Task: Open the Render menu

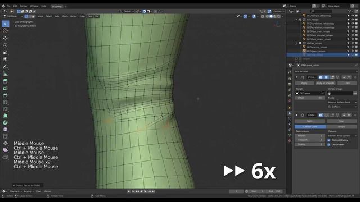Action: (24, 6)
